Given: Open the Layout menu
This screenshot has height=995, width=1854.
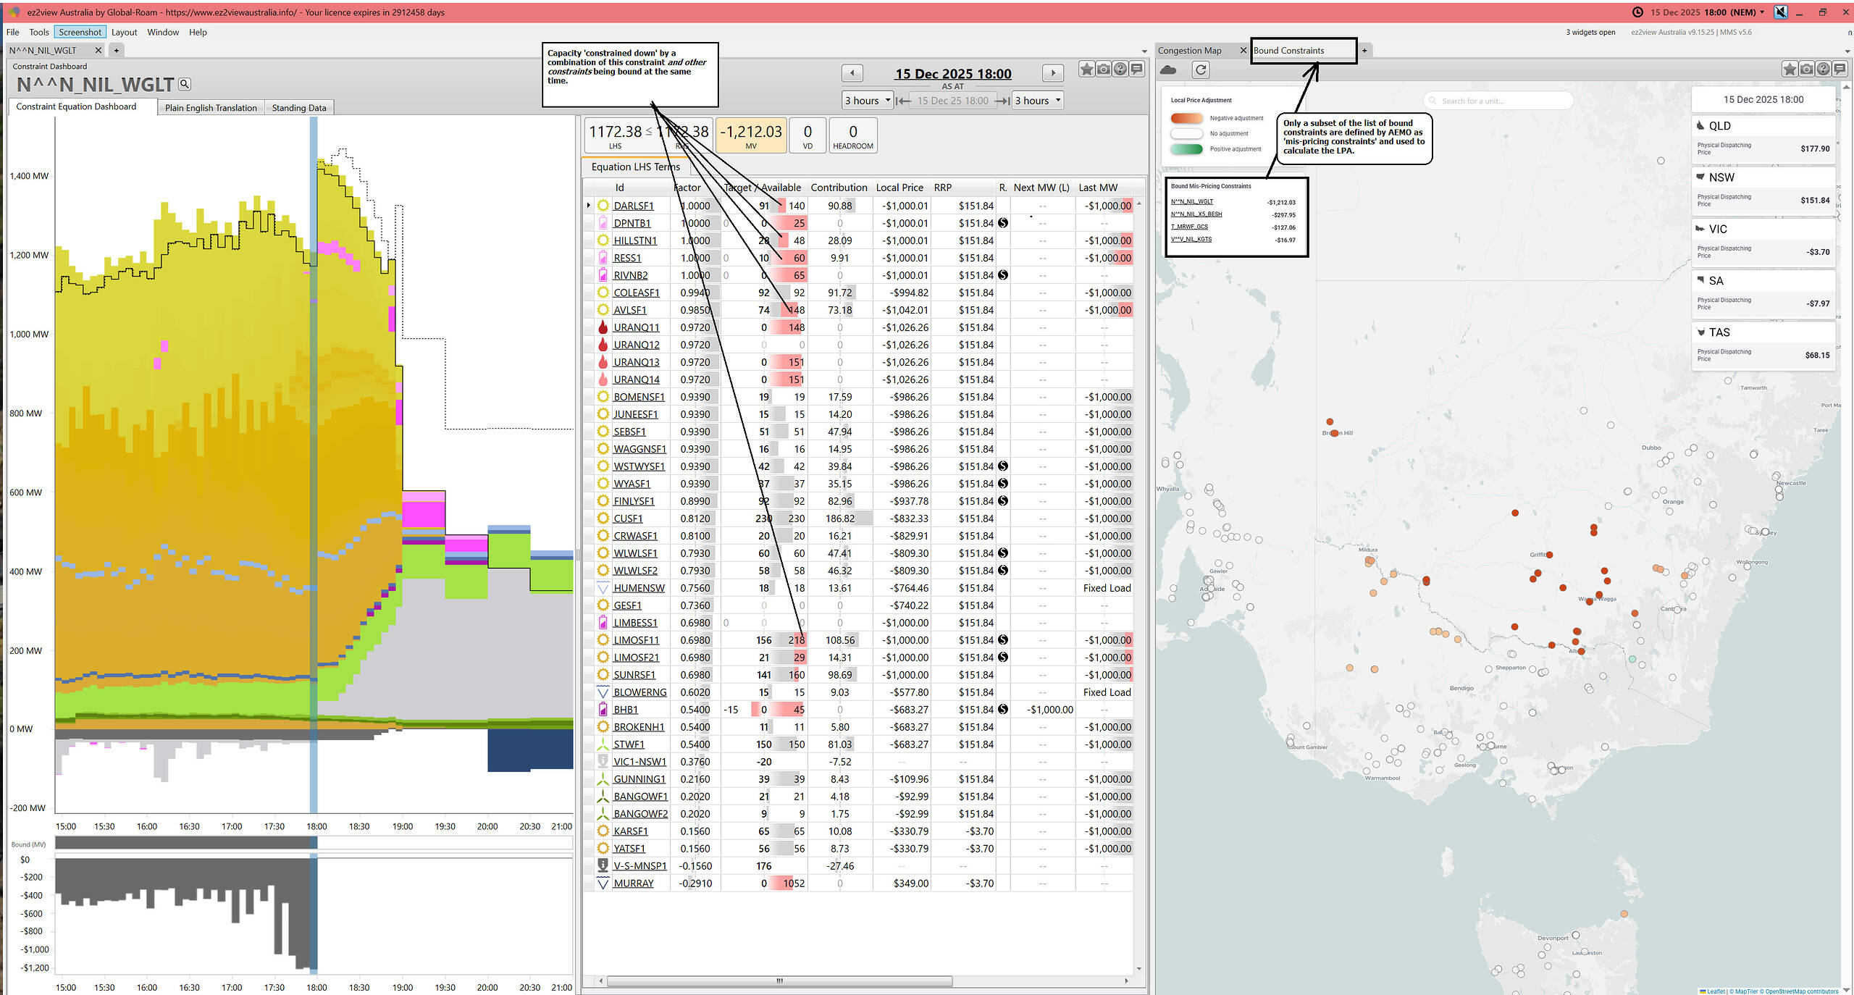Looking at the screenshot, I should pyautogui.click(x=124, y=32).
